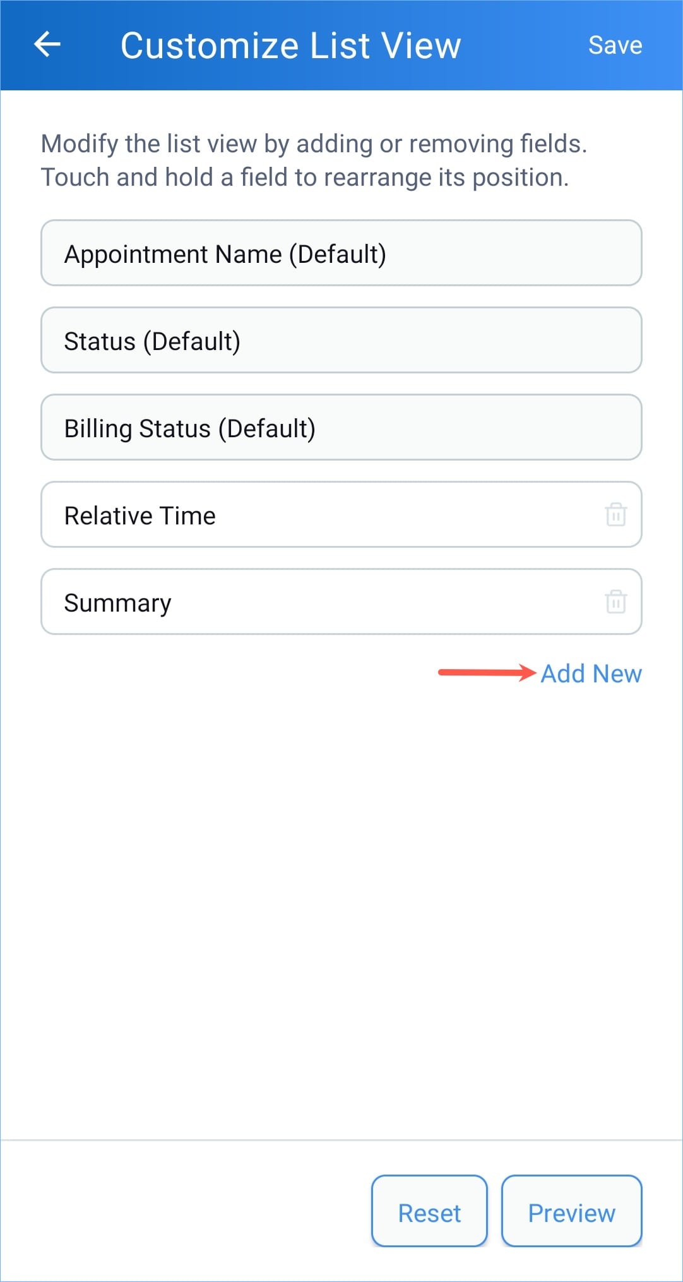The height and width of the screenshot is (1282, 683).
Task: Click the divider line above Reset button
Action: coord(341,1140)
